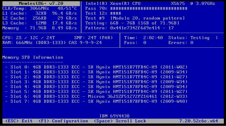226x126 pixels.
Task: Click the L3 Cache 12MB line
Action: click(39, 23)
